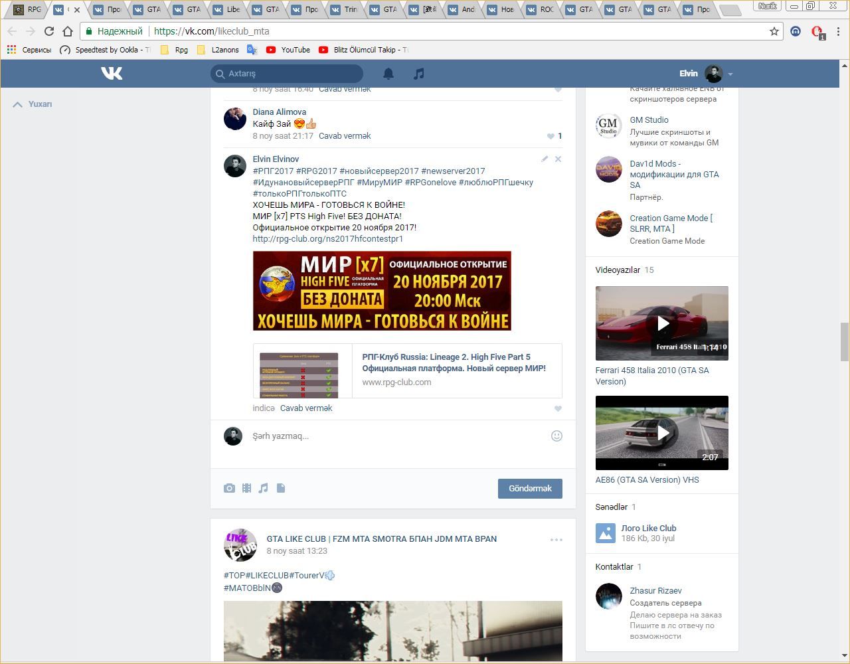Open GM Studio group link

649,120
